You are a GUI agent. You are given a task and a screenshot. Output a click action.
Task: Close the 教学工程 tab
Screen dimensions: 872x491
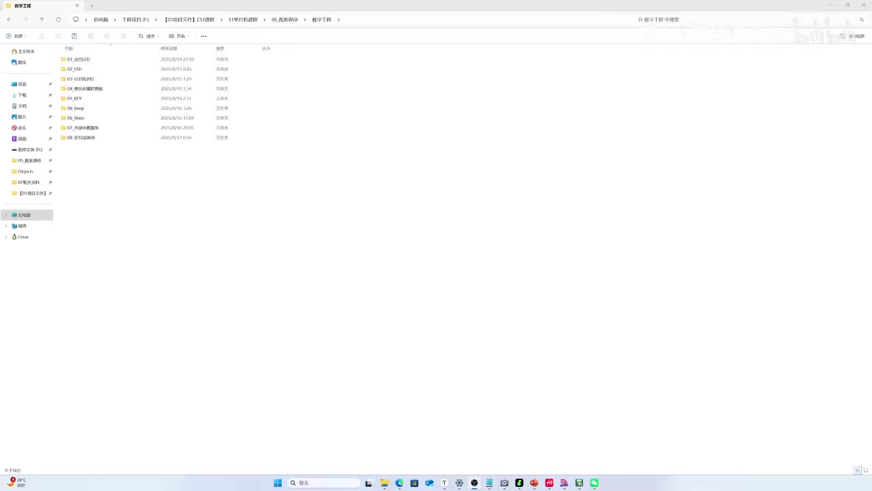coord(77,6)
